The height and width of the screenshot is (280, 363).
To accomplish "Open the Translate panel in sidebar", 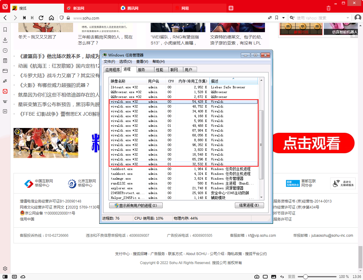I will (5, 81).
